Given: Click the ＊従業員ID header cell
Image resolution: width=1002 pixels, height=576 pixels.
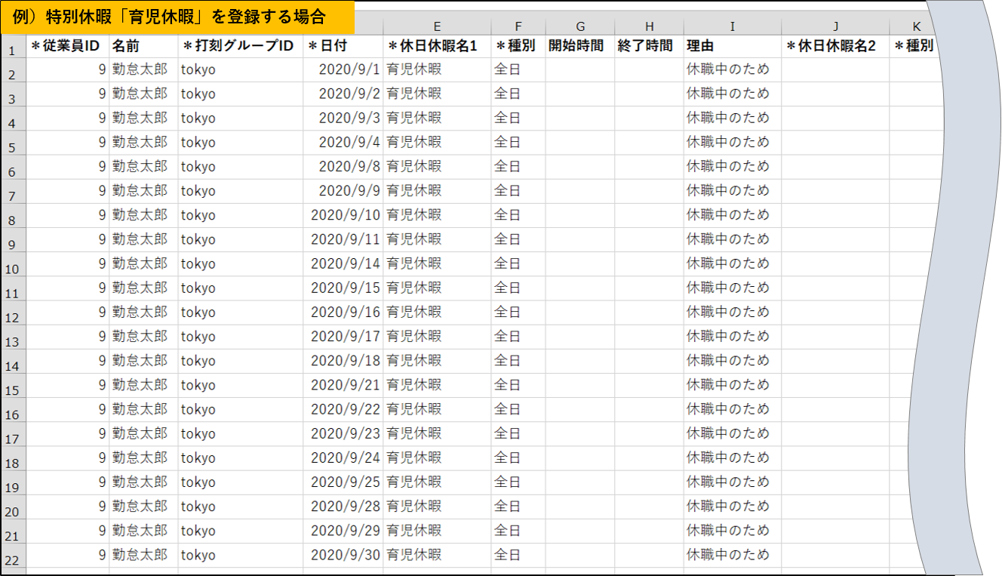Looking at the screenshot, I should [x=66, y=46].
